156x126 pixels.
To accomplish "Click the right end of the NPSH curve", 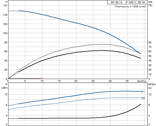I will coord(140,104).
